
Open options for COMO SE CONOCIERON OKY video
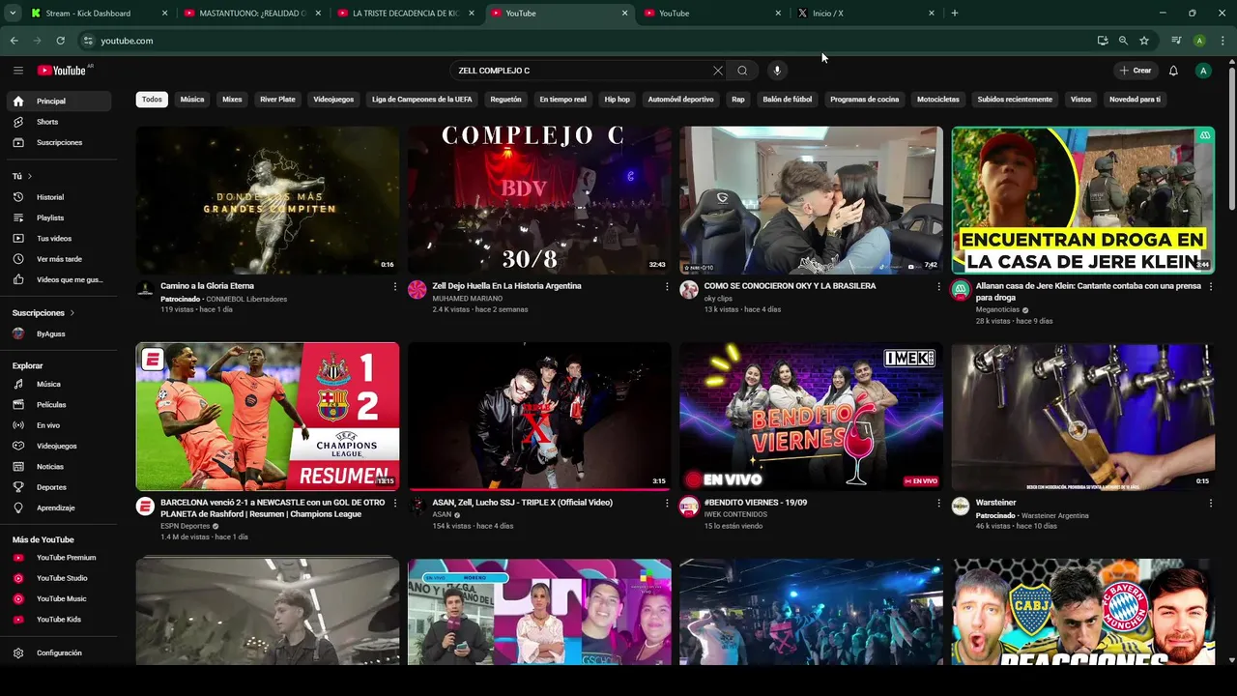(x=937, y=287)
